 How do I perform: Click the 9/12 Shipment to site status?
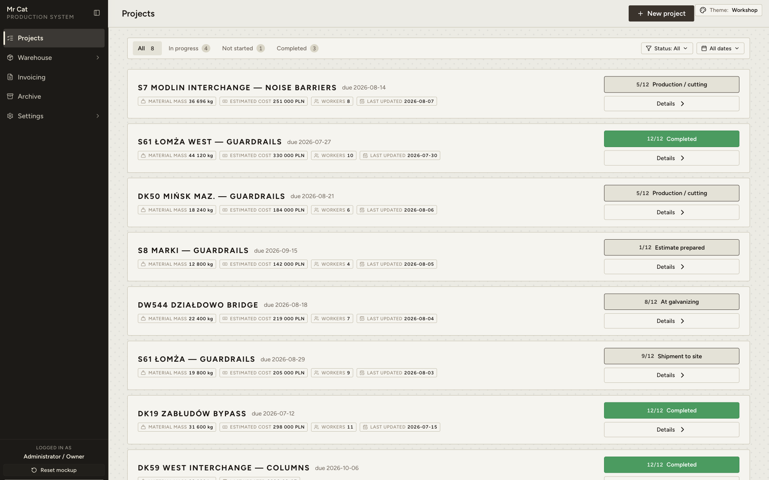pos(671,356)
